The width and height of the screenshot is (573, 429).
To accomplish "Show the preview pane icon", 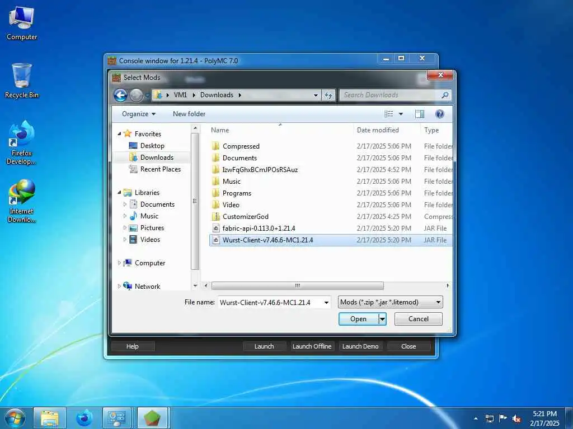I will (420, 114).
